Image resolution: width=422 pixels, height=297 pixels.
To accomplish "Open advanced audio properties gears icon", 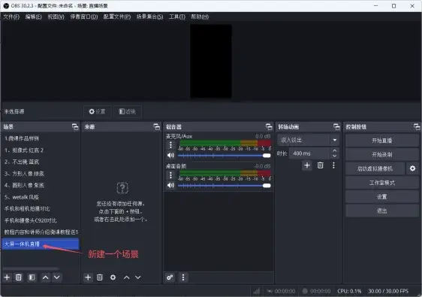I will click(x=170, y=277).
